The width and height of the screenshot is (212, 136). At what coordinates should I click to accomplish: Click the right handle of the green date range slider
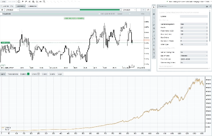(x=120, y=10)
